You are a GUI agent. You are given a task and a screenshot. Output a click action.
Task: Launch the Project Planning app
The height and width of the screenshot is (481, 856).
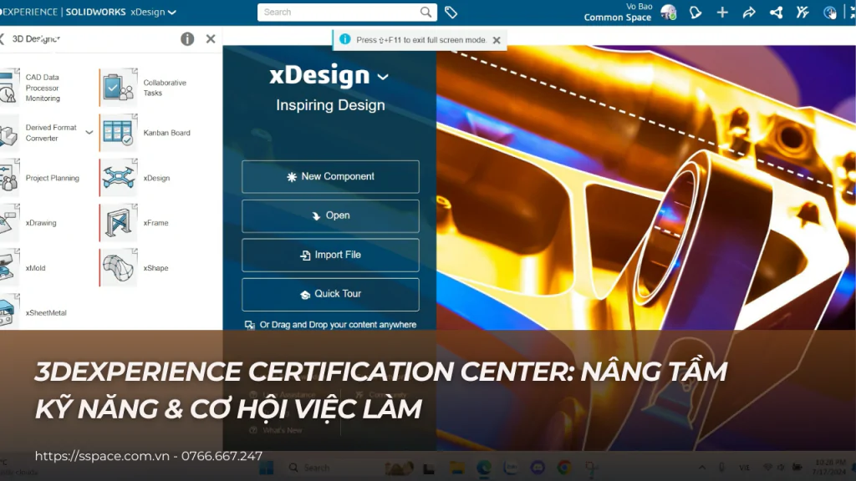(x=9, y=178)
